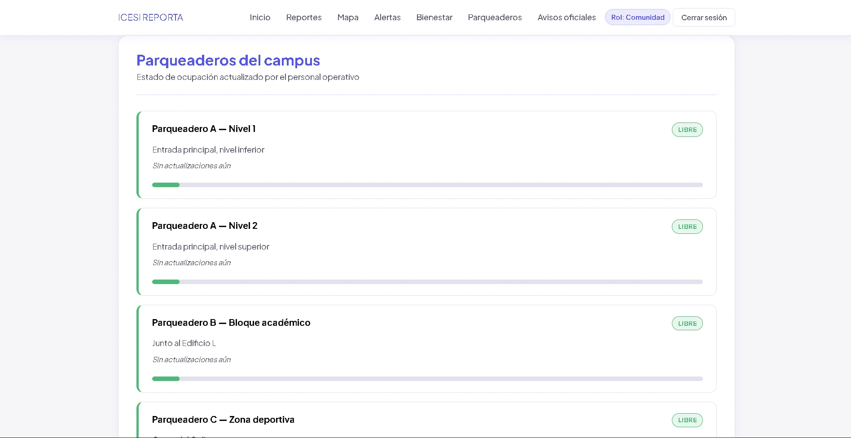The width and height of the screenshot is (851, 438).
Task: Open the Mapa section
Action: click(x=348, y=18)
